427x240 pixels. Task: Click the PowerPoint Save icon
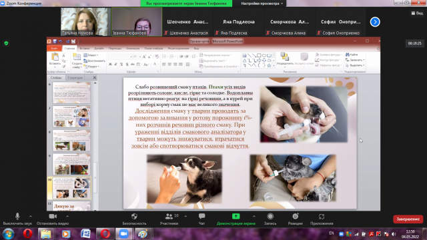point(55,41)
